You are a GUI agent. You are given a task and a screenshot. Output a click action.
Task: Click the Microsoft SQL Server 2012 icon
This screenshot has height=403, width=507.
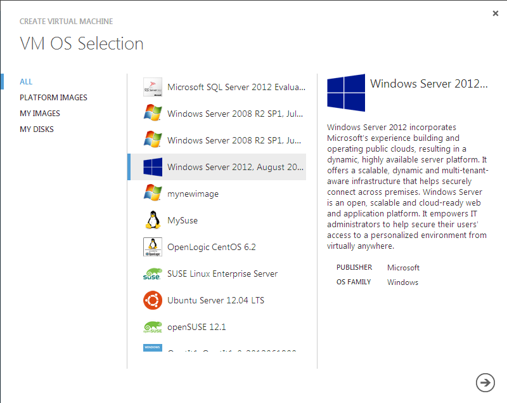[x=153, y=87]
